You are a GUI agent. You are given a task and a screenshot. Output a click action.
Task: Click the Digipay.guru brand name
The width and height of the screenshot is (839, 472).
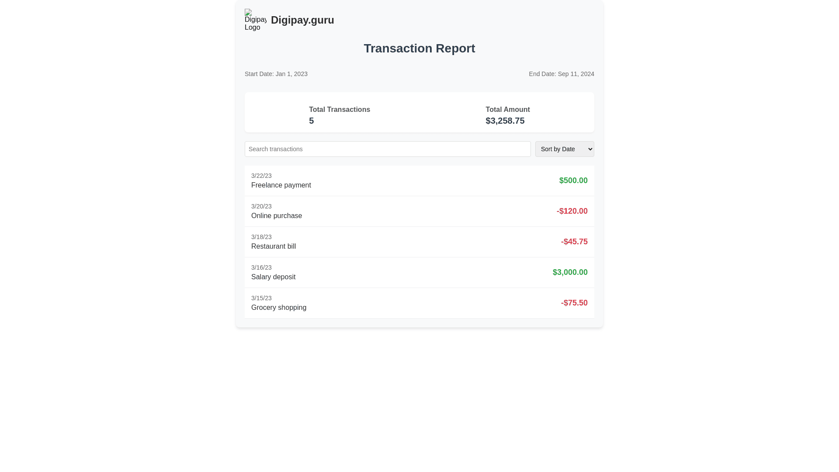(x=302, y=20)
